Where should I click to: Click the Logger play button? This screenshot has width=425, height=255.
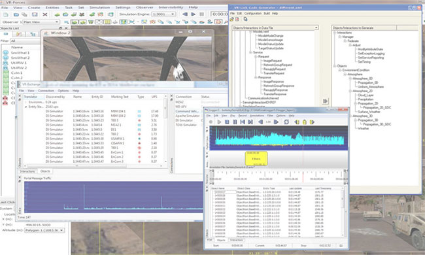point(219,122)
